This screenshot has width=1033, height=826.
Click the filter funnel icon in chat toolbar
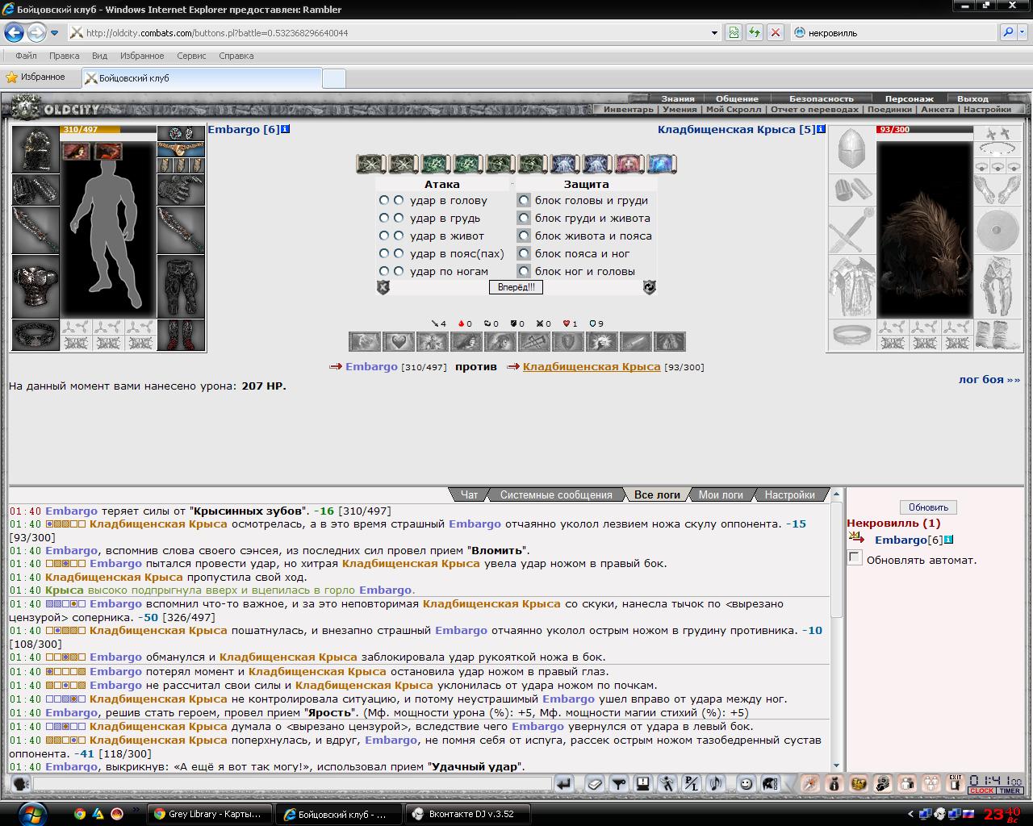tap(619, 783)
